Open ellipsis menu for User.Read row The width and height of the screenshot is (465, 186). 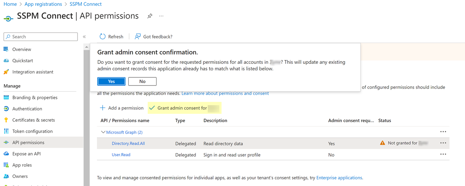pos(443,155)
